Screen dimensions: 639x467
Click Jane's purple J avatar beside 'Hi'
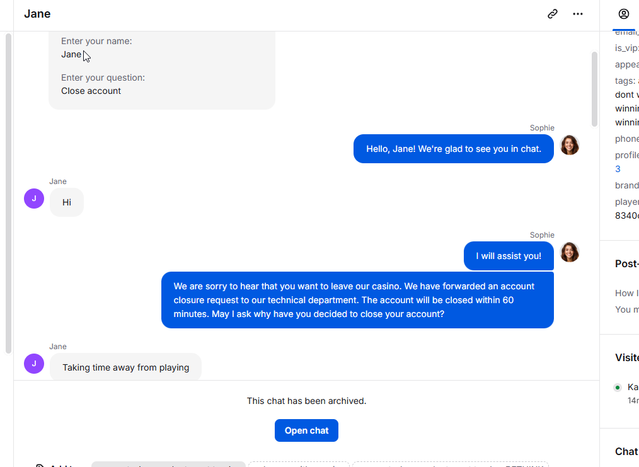click(34, 199)
